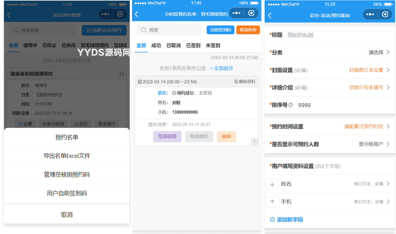Click 添加新字段 link
The width and height of the screenshot is (396, 234).
point(286,219)
